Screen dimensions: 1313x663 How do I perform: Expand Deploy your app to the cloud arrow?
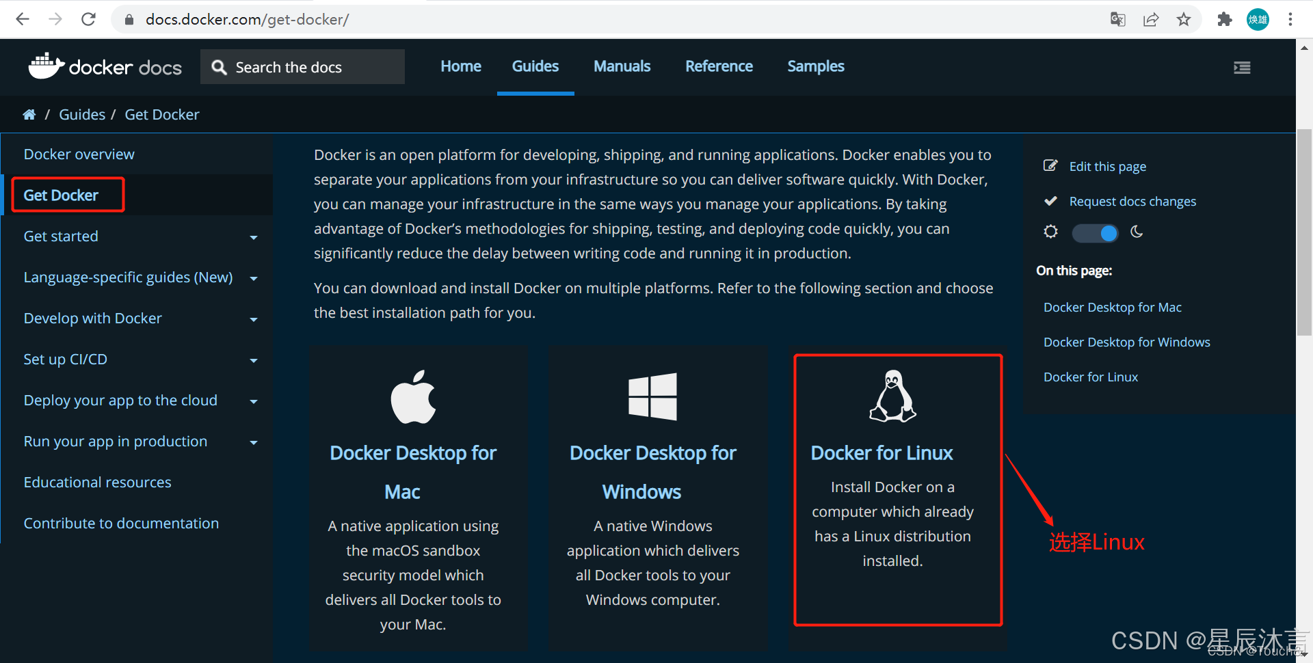pos(254,401)
